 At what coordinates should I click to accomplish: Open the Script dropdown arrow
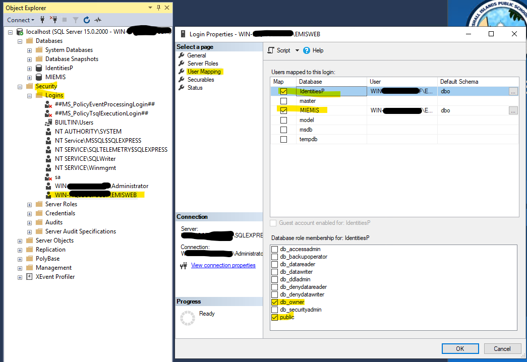(297, 50)
